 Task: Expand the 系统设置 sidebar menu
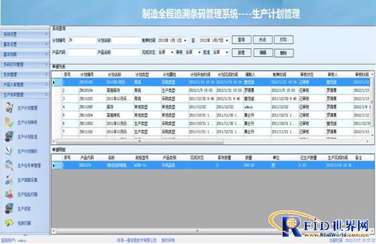click(x=25, y=34)
